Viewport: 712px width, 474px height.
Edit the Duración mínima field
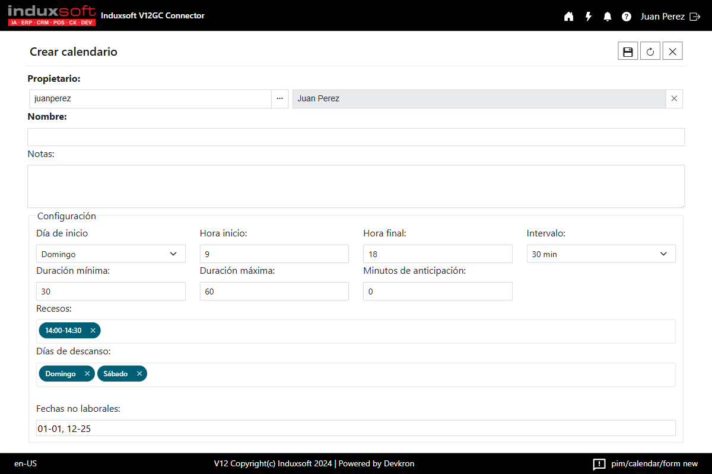[111, 292]
